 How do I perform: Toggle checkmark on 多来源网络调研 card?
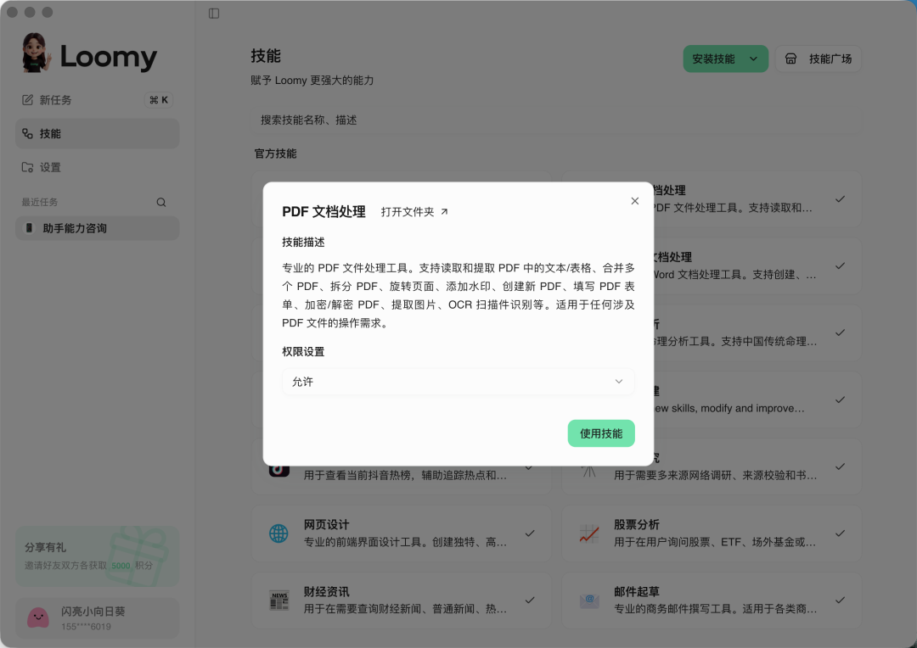click(x=840, y=466)
